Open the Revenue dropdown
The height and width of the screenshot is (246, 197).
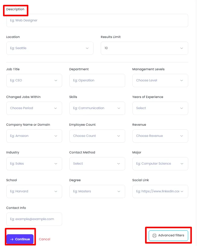coord(160,136)
